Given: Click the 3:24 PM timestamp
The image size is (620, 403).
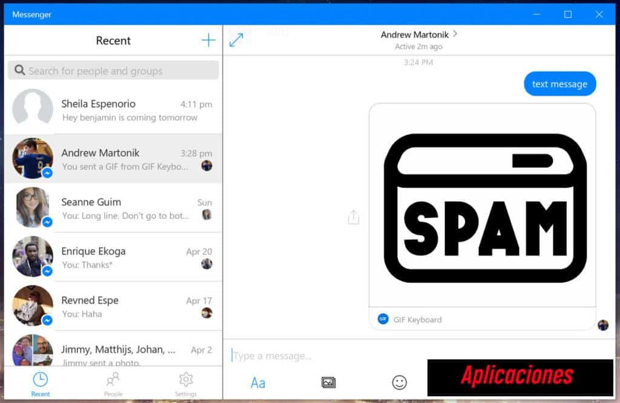Looking at the screenshot, I should tap(418, 62).
